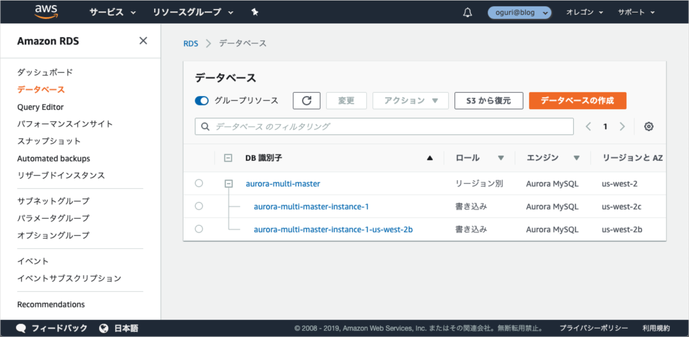689x337 pixels.
Task: Click the globe language icon in footer
Action: [x=104, y=328]
